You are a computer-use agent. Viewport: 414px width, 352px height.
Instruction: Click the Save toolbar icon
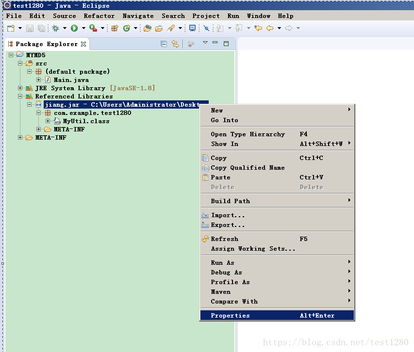point(30,28)
